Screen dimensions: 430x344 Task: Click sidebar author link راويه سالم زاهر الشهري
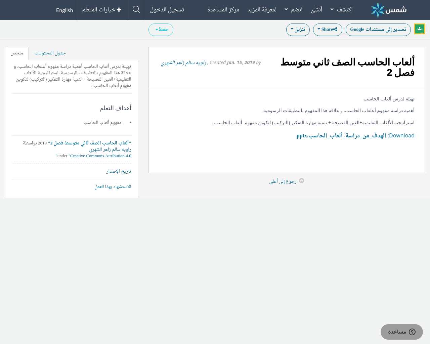click(110, 149)
